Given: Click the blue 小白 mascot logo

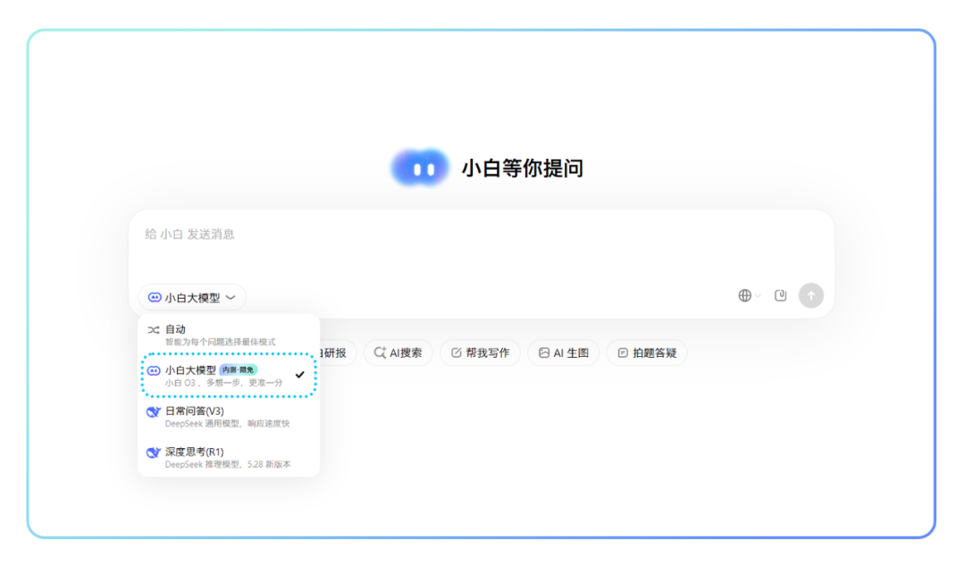Looking at the screenshot, I should [421, 168].
